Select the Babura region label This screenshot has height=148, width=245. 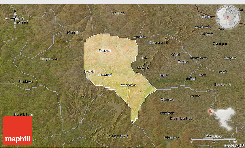coord(222,85)
